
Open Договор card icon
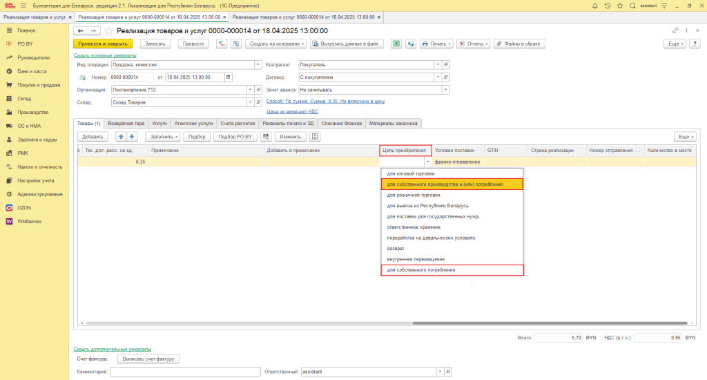446,77
